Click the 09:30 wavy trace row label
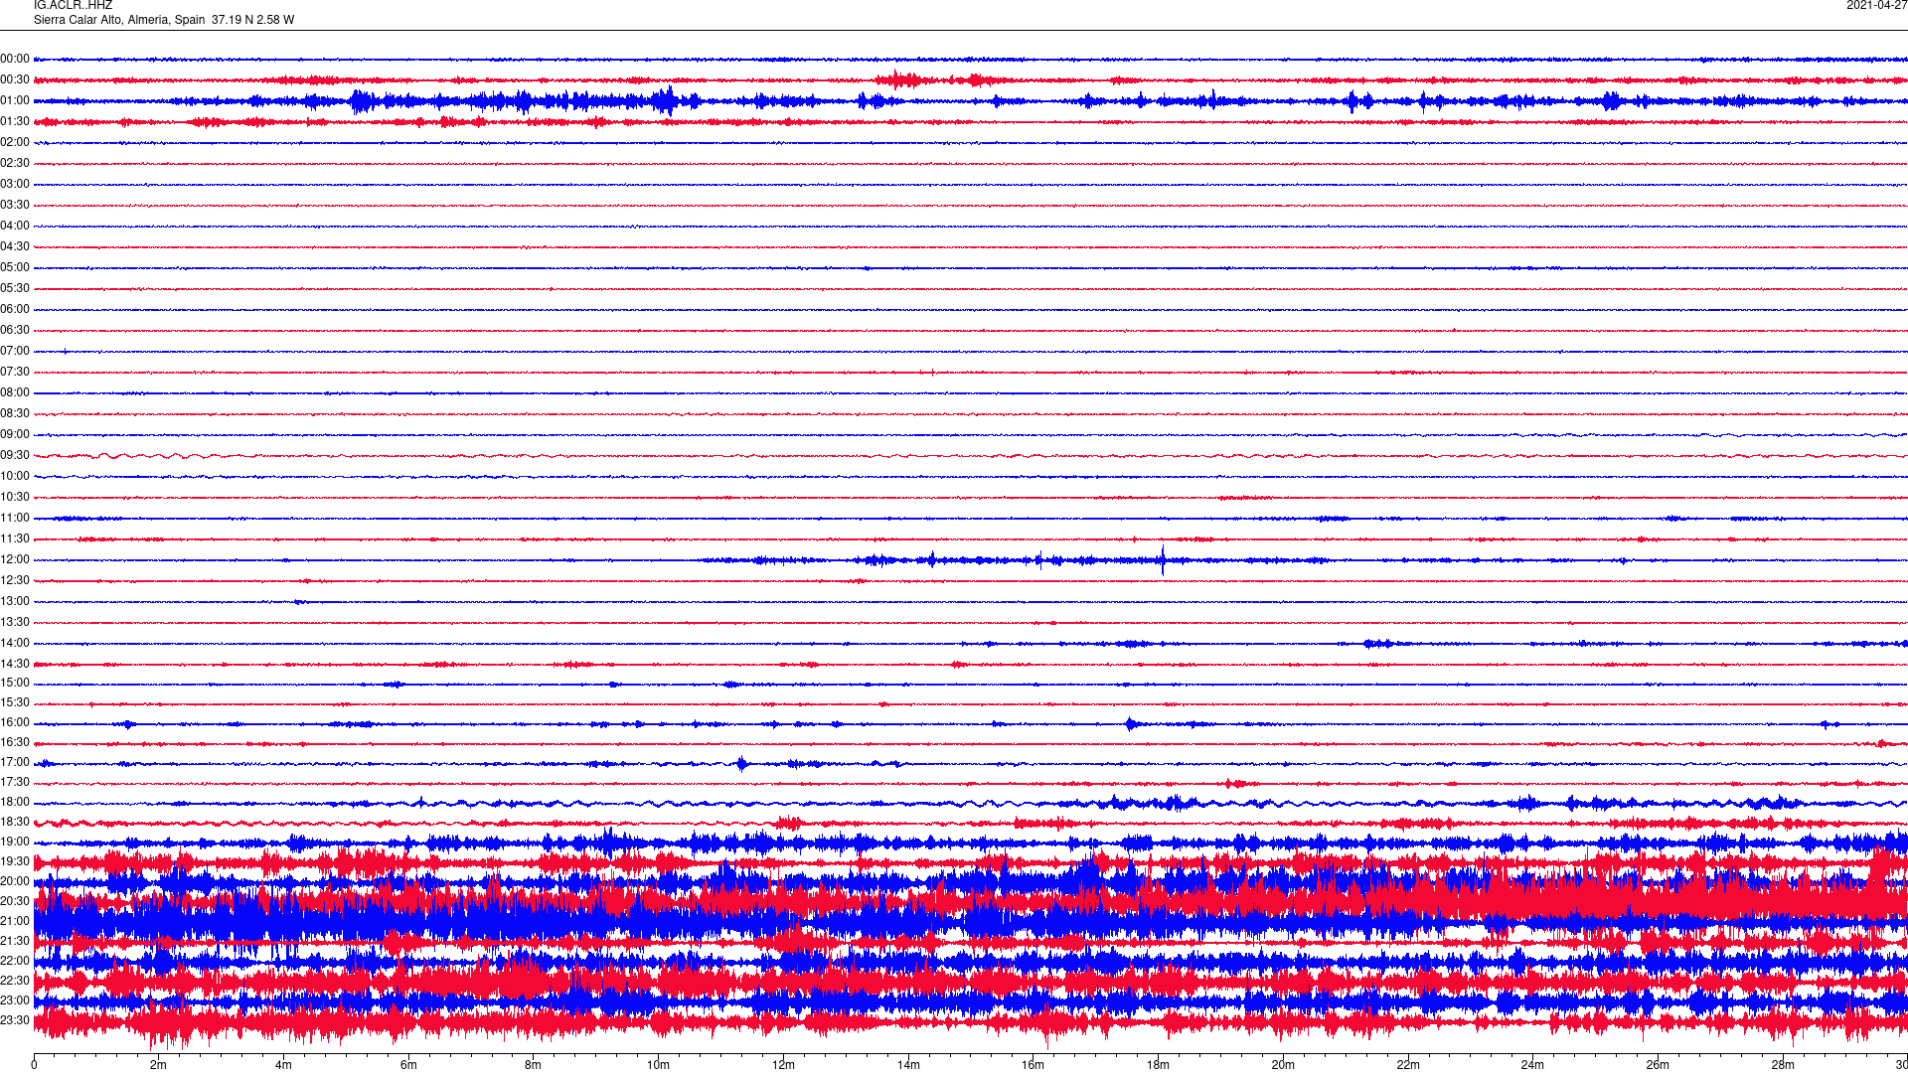This screenshot has height=1073, width=1908. [x=15, y=455]
